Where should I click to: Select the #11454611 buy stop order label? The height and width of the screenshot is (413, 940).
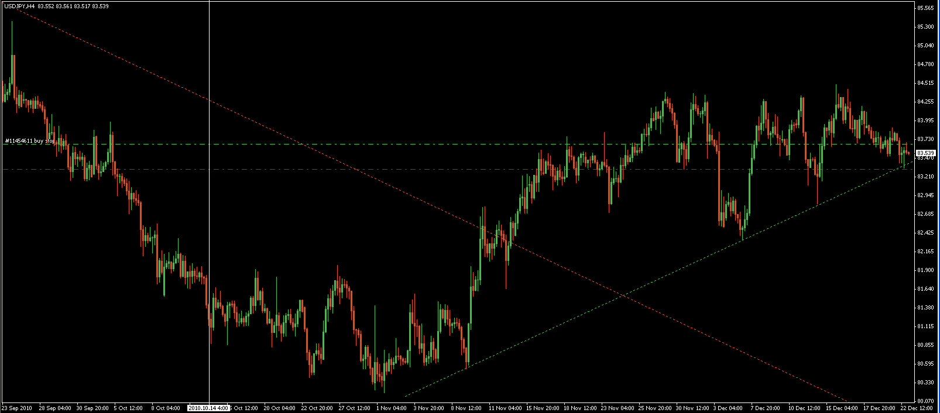pos(29,141)
